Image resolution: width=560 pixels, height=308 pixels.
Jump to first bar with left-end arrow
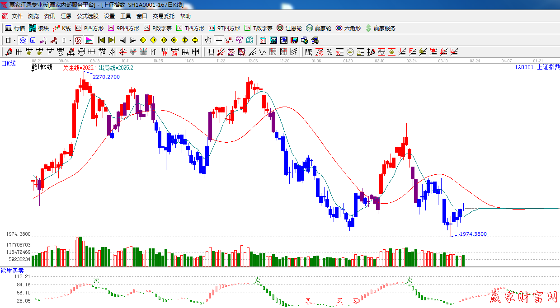pos(101,40)
